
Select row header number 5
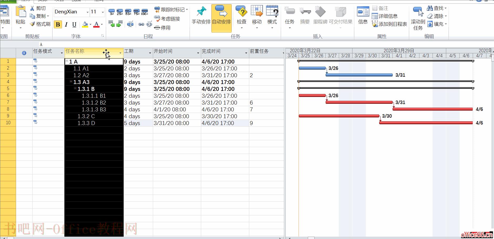tap(8, 89)
